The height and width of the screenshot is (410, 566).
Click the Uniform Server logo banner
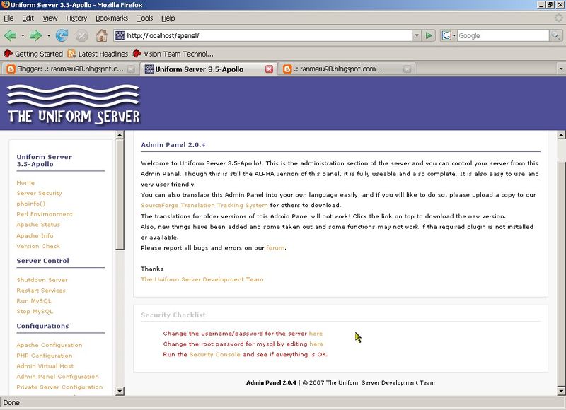tap(74, 104)
